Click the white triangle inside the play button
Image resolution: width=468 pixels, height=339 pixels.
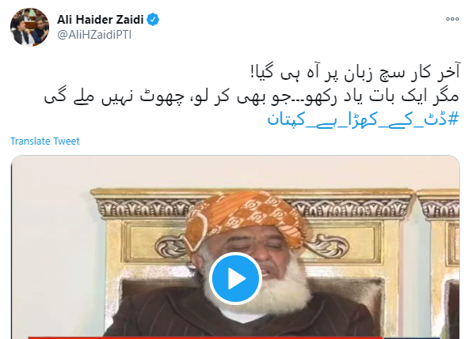click(x=237, y=278)
